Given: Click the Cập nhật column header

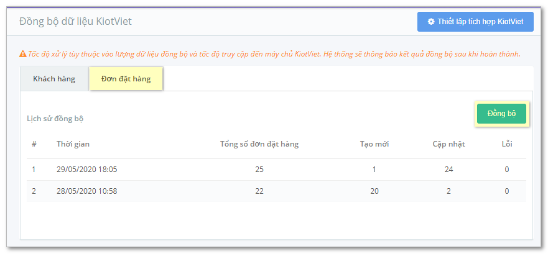Looking at the screenshot, I should [x=448, y=144].
